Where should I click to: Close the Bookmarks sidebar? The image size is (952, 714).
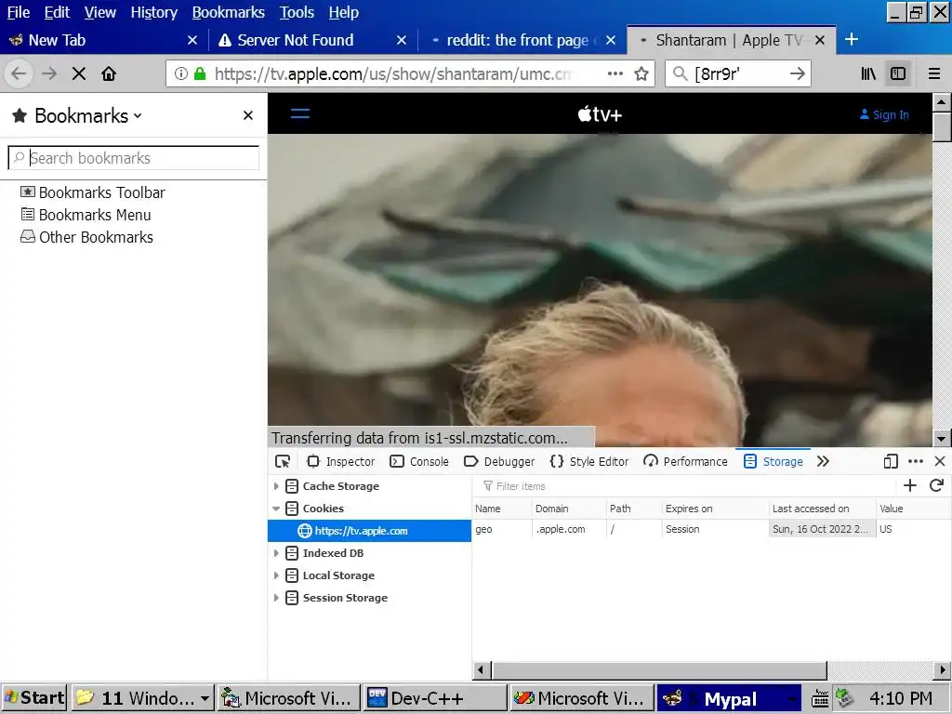pyautogui.click(x=247, y=115)
